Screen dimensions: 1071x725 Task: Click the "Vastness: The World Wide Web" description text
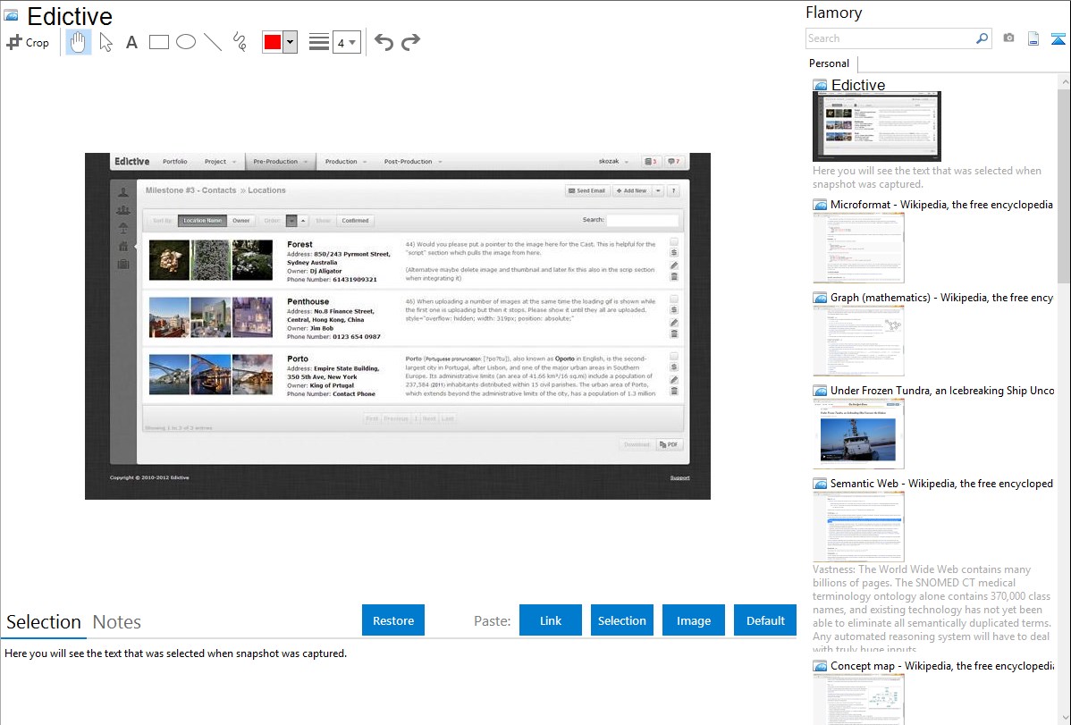(x=932, y=610)
